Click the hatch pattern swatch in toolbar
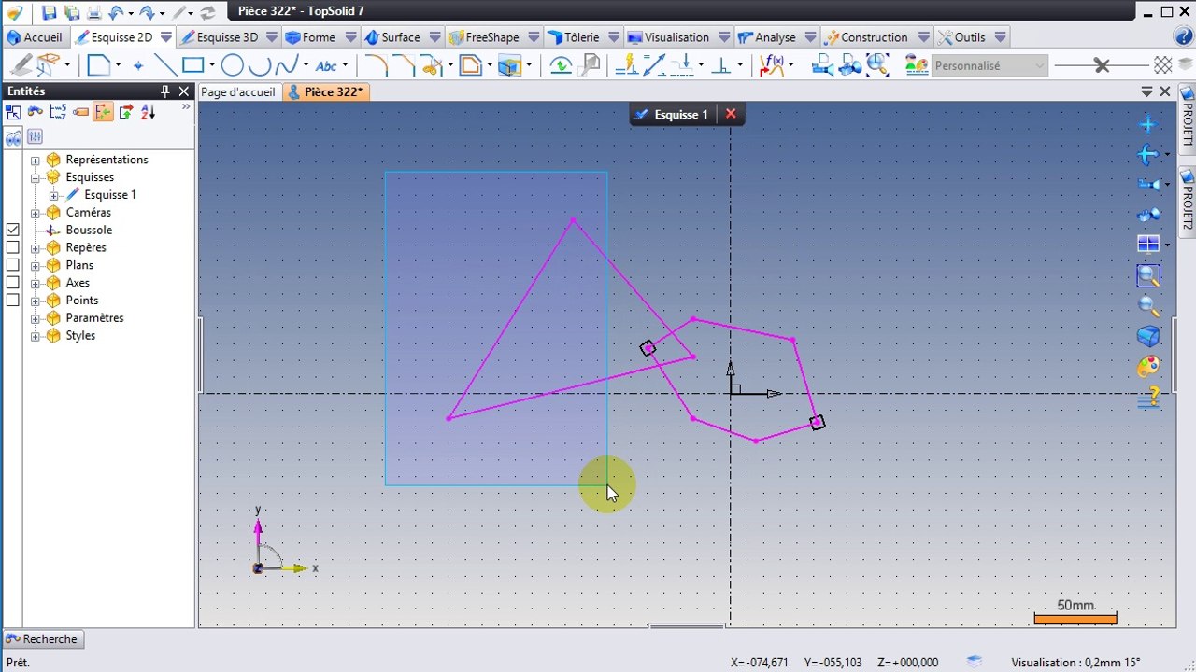The image size is (1196, 672). 1162,65
